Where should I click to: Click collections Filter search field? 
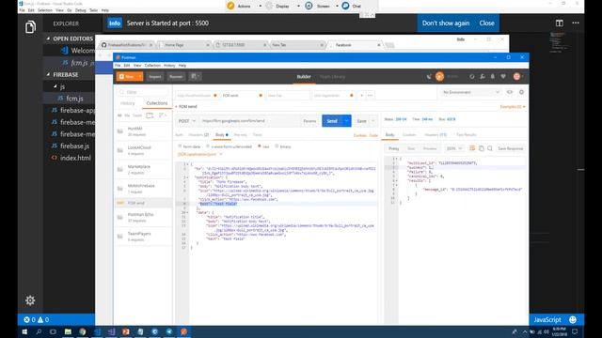[x=143, y=92]
